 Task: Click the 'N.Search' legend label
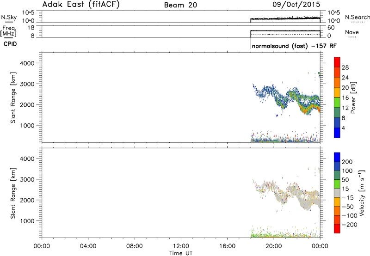[357, 17]
